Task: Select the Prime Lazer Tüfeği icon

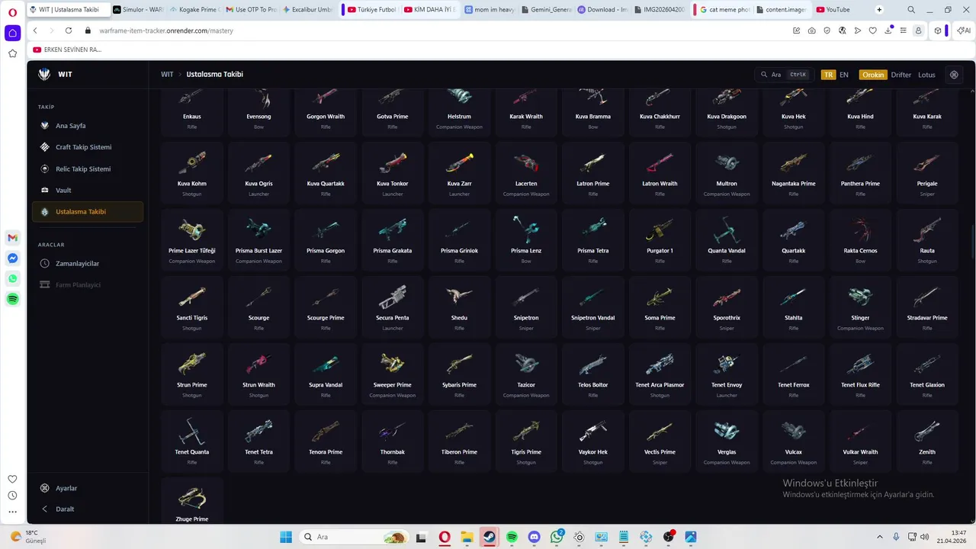Action: [x=192, y=230]
